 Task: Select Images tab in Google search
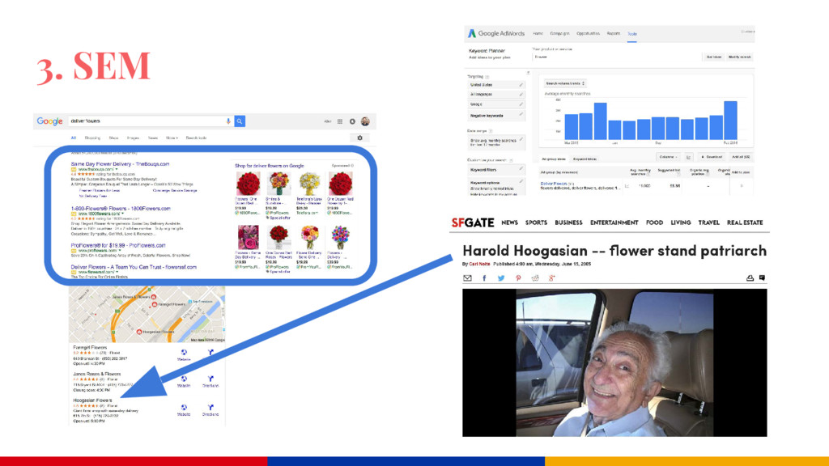pos(133,138)
